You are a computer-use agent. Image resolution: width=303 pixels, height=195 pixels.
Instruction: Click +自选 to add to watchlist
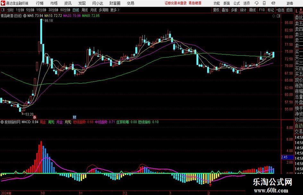(280, 10)
